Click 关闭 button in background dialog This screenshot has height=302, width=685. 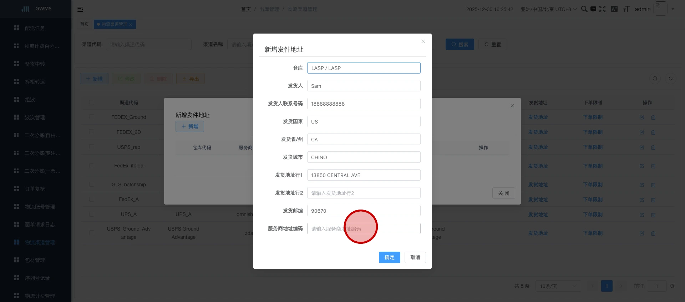coord(504,193)
